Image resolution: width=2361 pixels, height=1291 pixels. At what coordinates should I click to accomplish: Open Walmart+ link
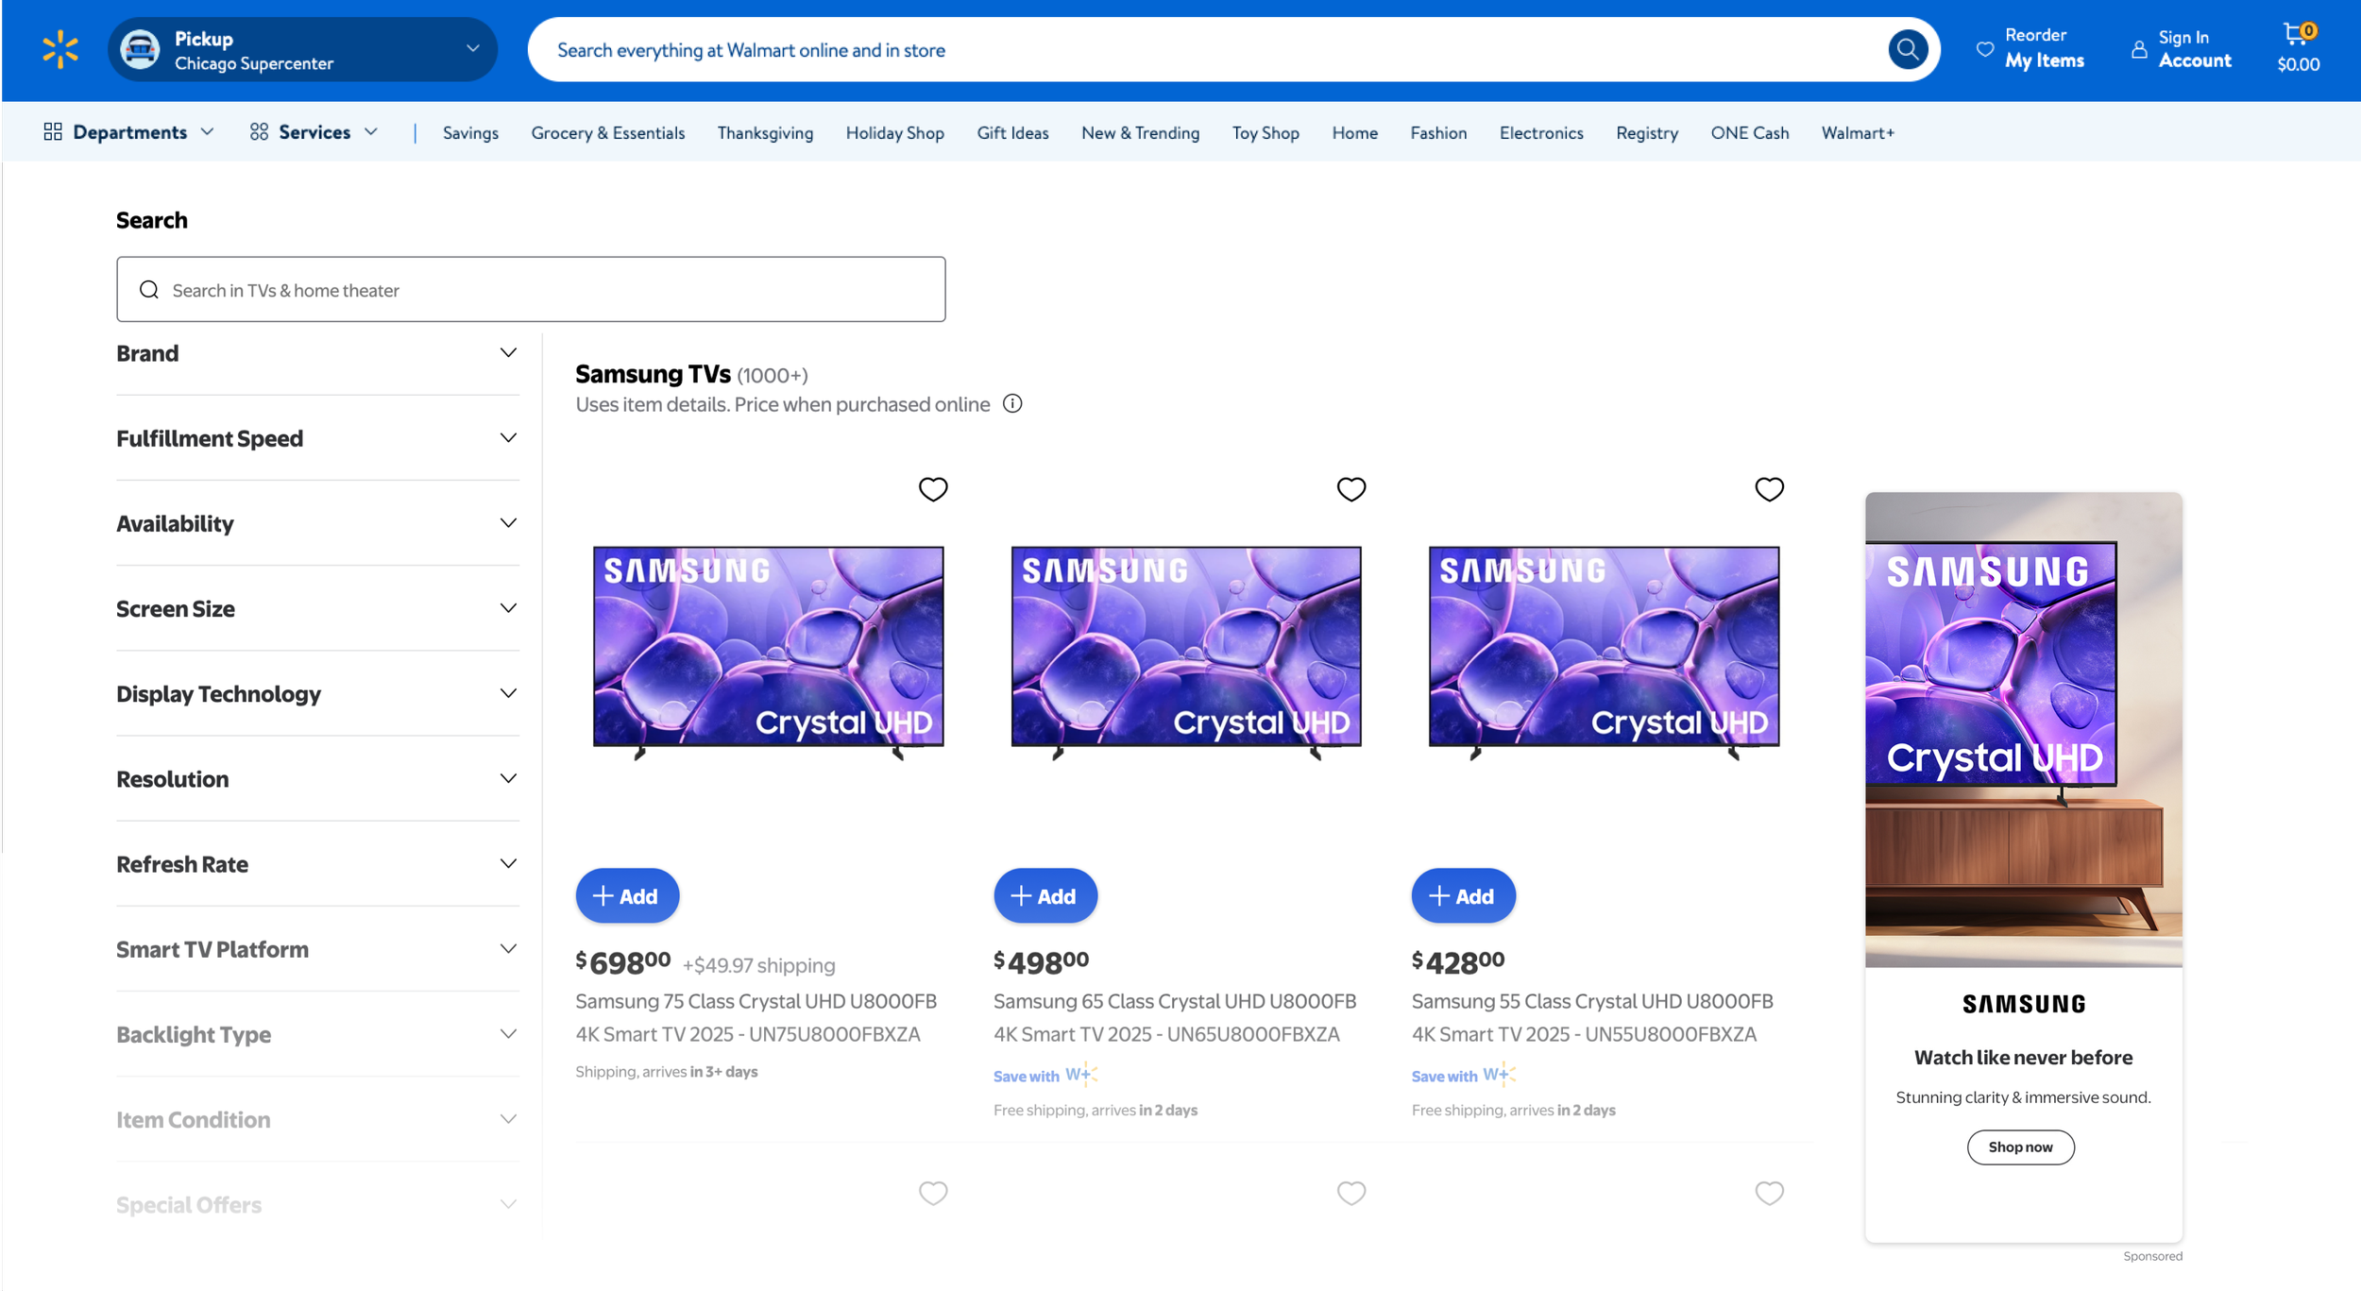(x=1858, y=132)
